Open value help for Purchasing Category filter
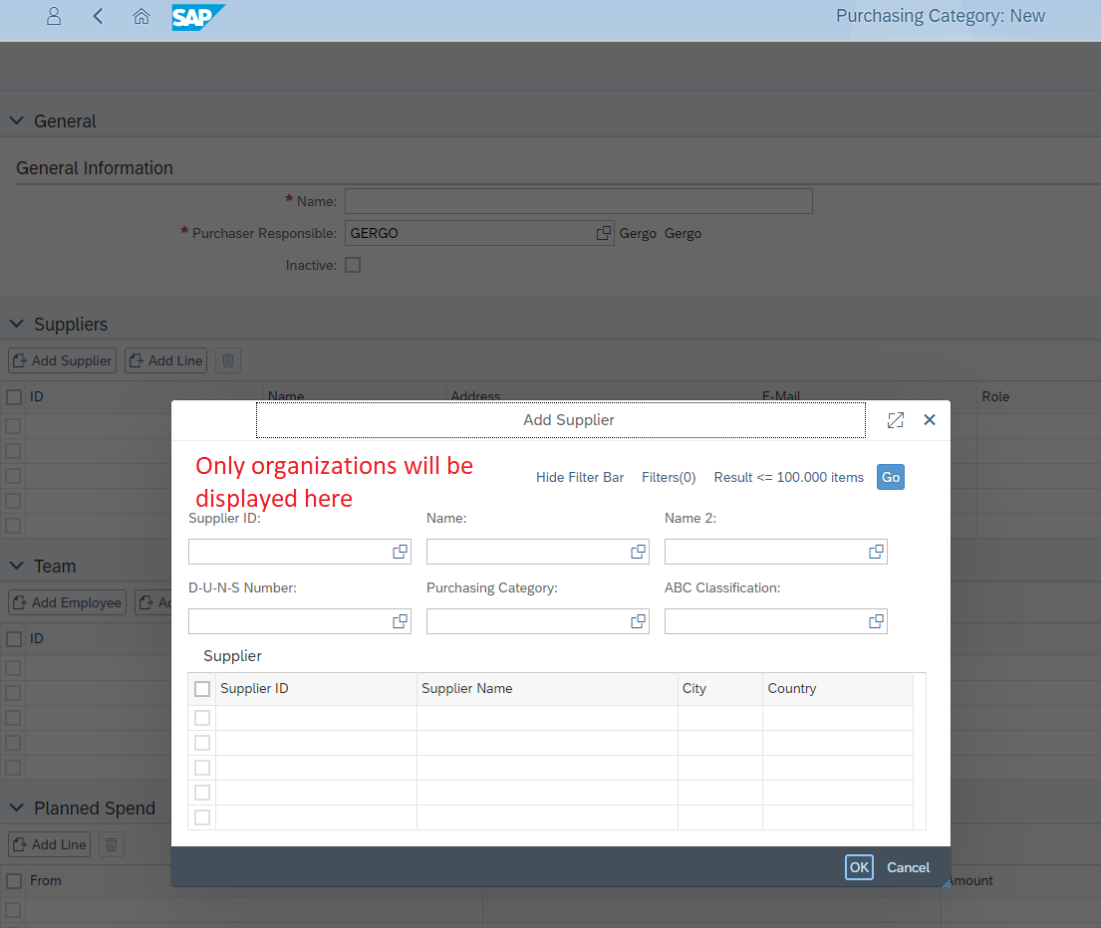The width and height of the screenshot is (1101, 928). click(638, 621)
